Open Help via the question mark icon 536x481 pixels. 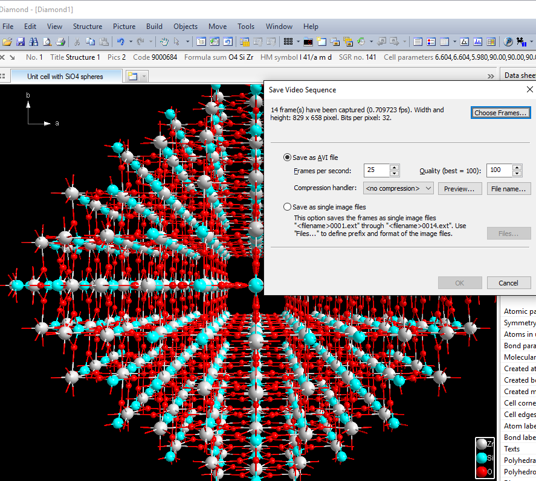tap(509, 42)
